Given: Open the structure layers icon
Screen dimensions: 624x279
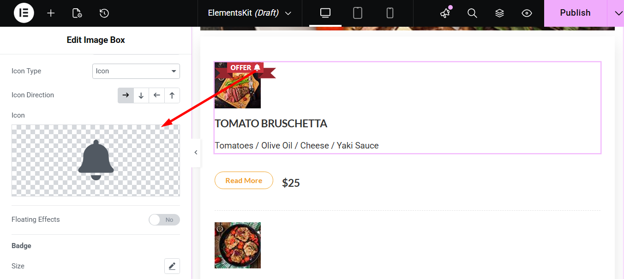Looking at the screenshot, I should pyautogui.click(x=499, y=13).
